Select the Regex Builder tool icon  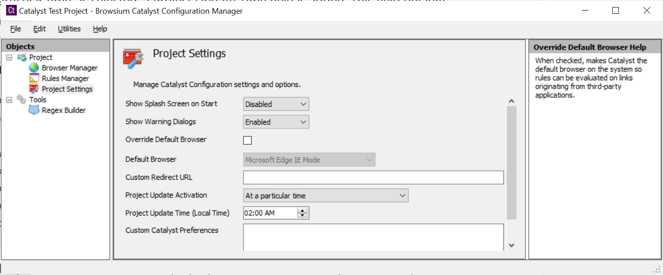[35, 110]
